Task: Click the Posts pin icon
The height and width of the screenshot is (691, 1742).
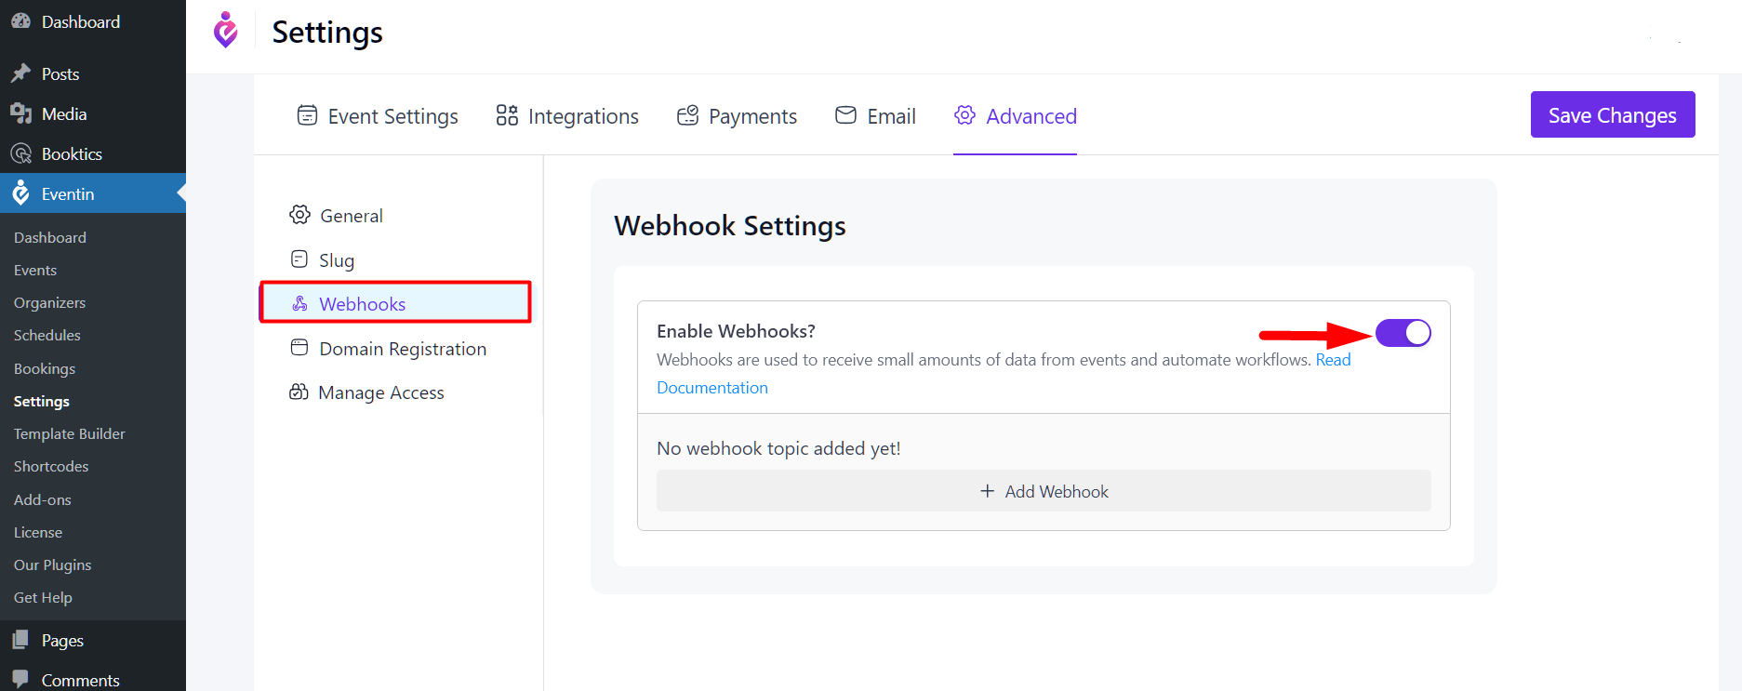Action: (x=20, y=73)
